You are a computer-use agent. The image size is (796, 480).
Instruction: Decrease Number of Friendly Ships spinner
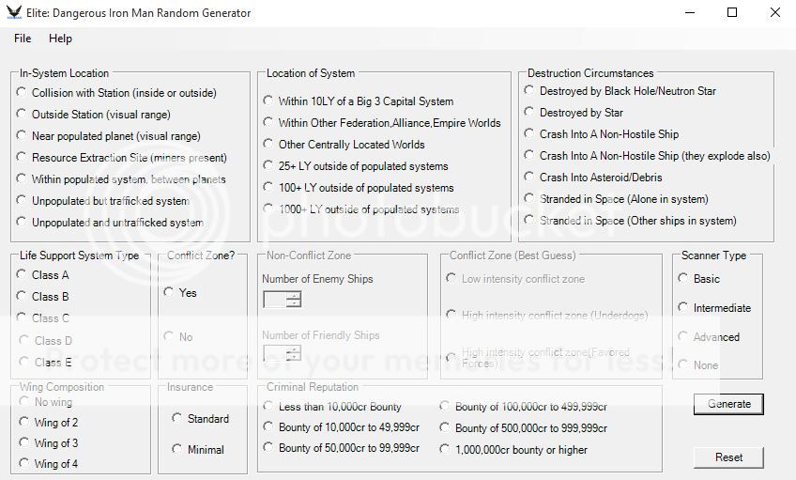294,357
